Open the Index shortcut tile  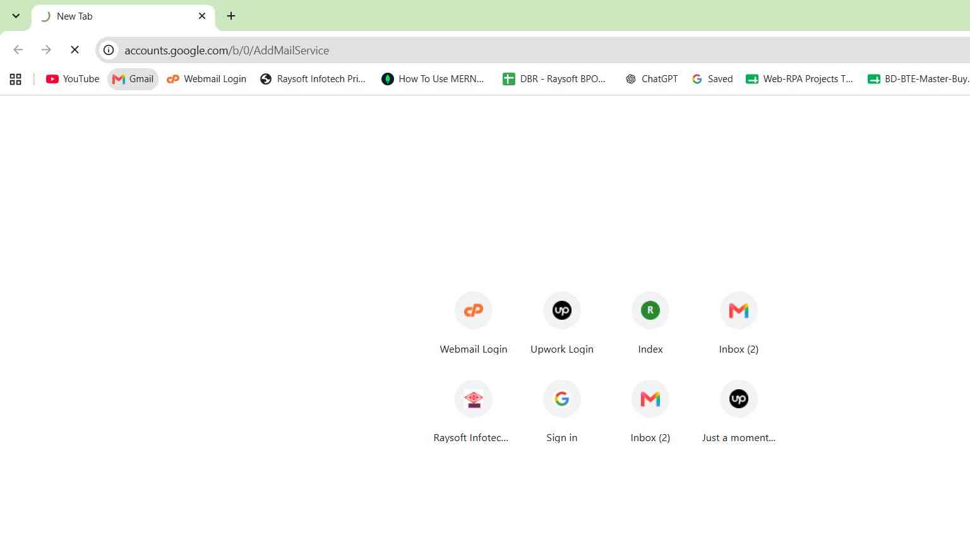[650, 324]
